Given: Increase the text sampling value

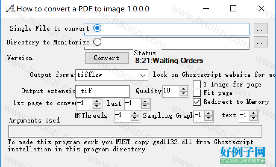Looking at the screenshot, I should pyautogui.click(x=254, y=114).
